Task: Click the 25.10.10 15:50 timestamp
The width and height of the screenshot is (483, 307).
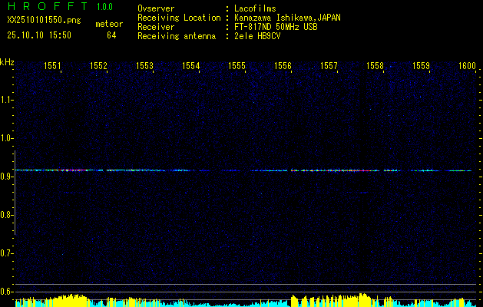Action: [x=38, y=35]
